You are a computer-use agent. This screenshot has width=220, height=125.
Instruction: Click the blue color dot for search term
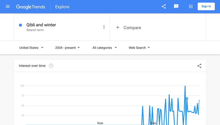[20, 25]
